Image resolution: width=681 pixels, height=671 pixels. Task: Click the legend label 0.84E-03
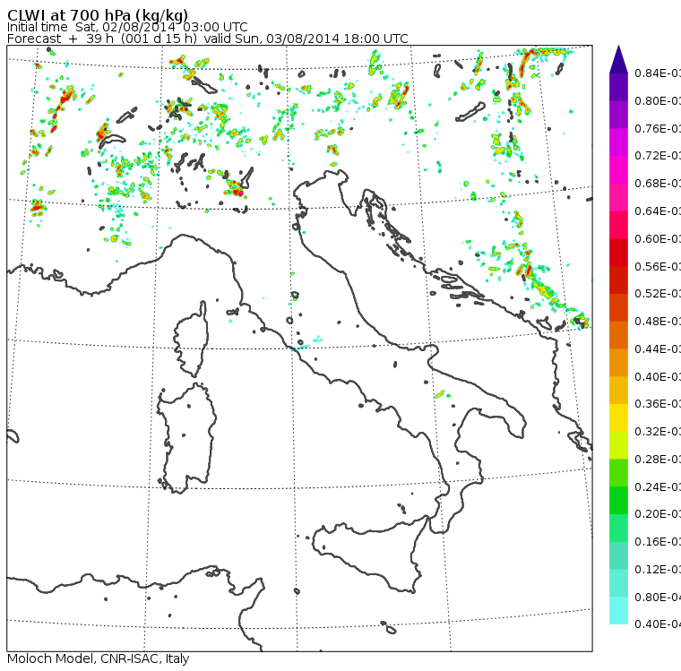coord(658,73)
